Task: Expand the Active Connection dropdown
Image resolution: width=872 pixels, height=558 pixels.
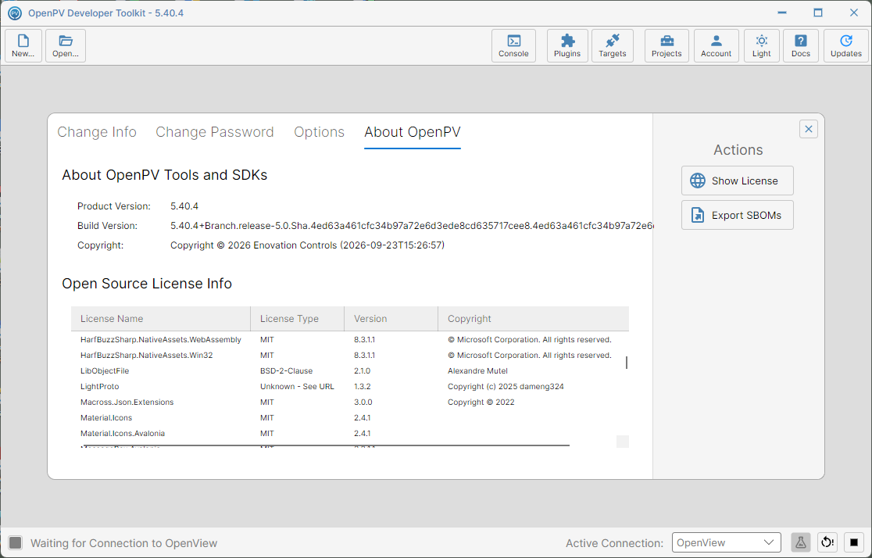Action: (727, 542)
